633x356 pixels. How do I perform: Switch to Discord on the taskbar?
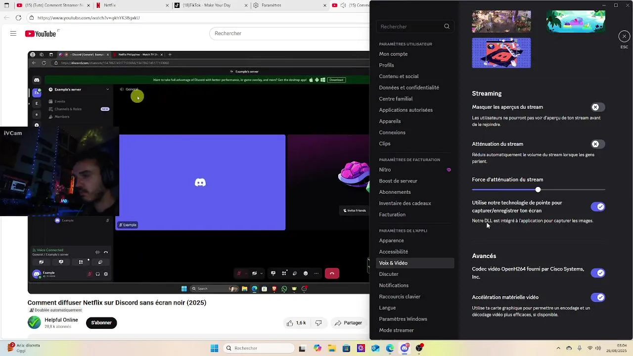pos(405,349)
